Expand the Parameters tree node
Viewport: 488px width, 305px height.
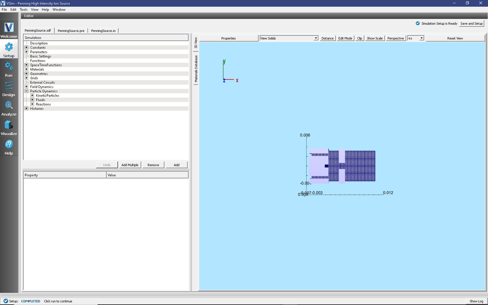click(26, 52)
